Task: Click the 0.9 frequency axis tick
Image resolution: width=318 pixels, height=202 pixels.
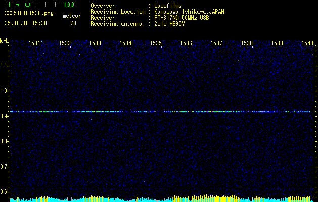Action: click(5, 116)
